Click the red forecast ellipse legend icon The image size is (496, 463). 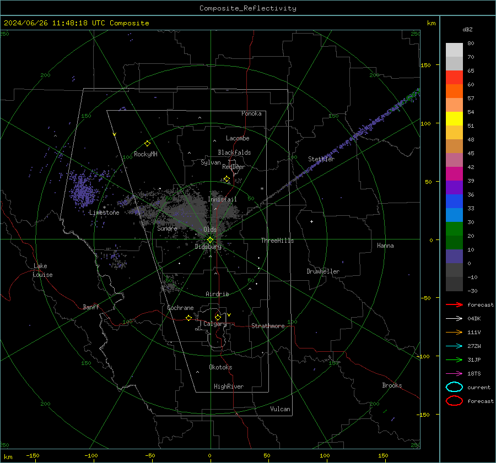tap(454, 401)
